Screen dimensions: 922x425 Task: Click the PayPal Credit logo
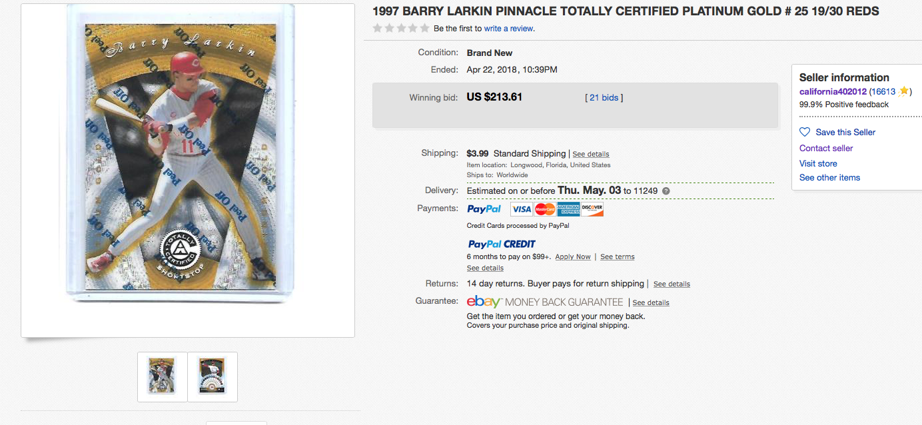(x=502, y=244)
